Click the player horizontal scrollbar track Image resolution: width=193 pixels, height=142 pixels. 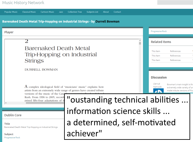click(47, 103)
